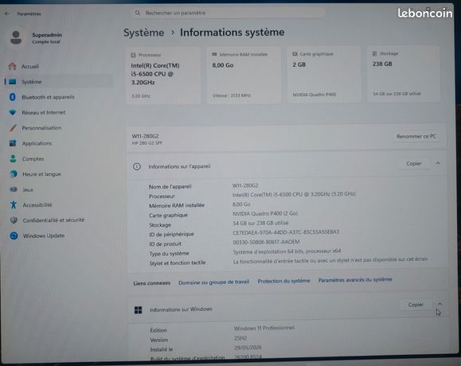Open Protection du système link
The width and height of the screenshot is (461, 366).
coord(283,281)
